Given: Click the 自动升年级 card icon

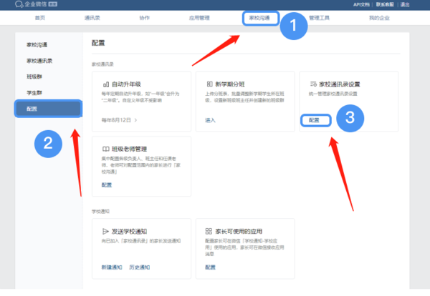Looking at the screenshot, I should (x=106, y=84).
